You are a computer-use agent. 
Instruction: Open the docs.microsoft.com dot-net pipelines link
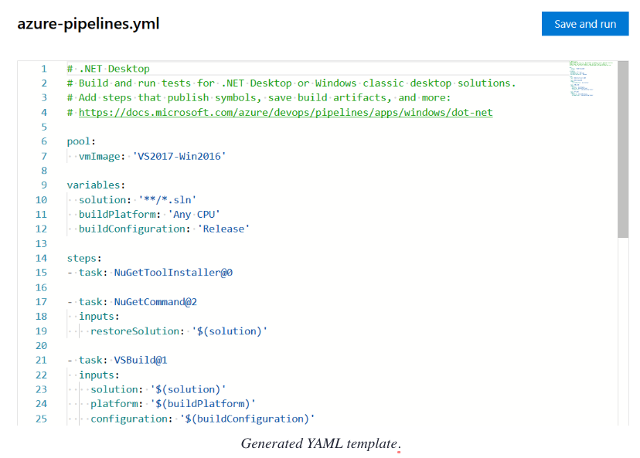tap(286, 112)
